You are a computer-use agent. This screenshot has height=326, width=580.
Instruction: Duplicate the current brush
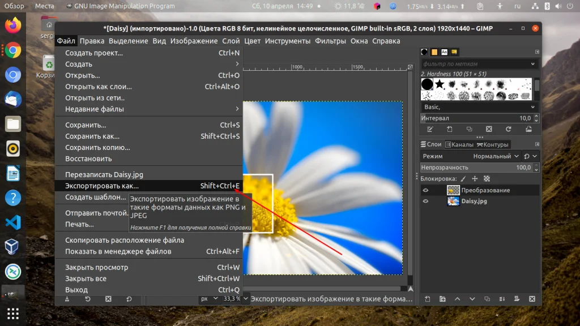[x=469, y=129]
